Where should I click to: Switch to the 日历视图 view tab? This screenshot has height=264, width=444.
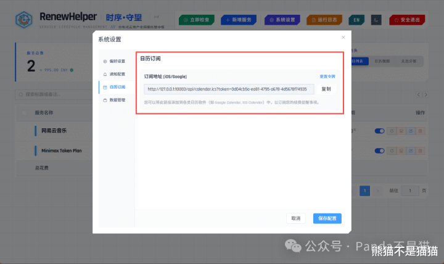coord(382,61)
